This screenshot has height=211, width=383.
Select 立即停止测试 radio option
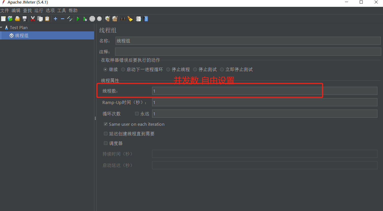pos(222,69)
